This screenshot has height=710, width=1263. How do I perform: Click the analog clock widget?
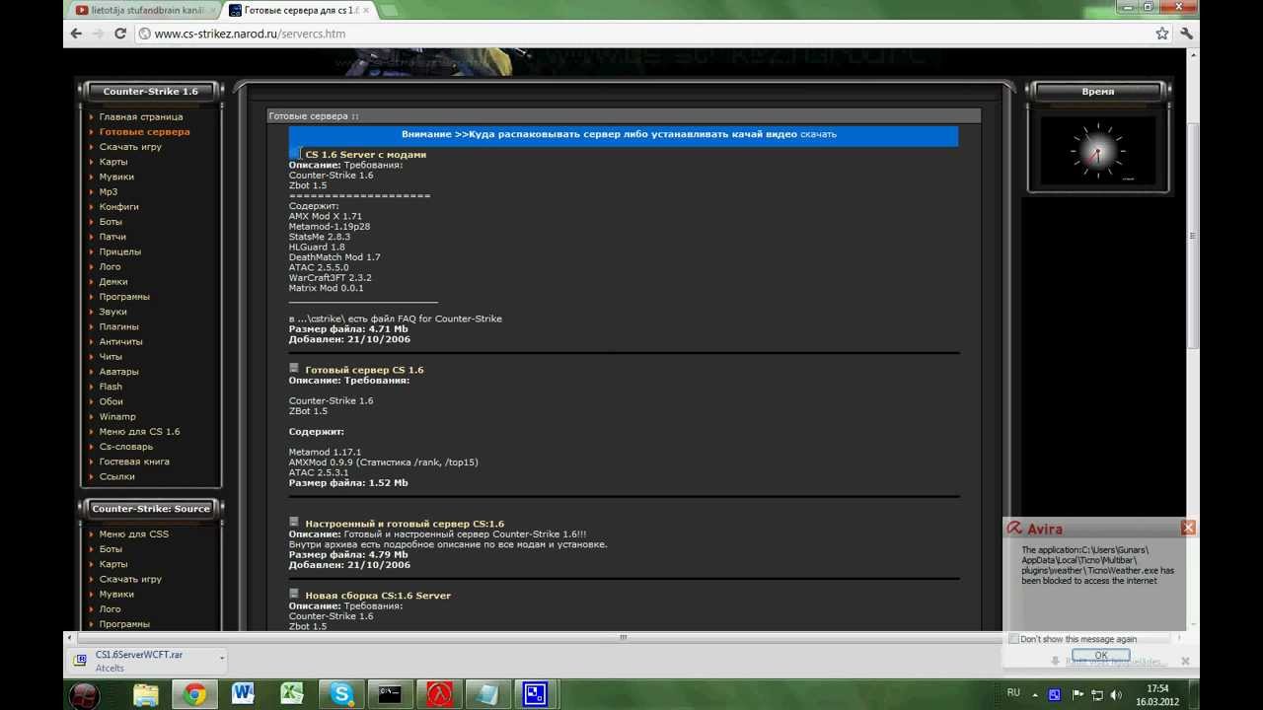point(1097,152)
